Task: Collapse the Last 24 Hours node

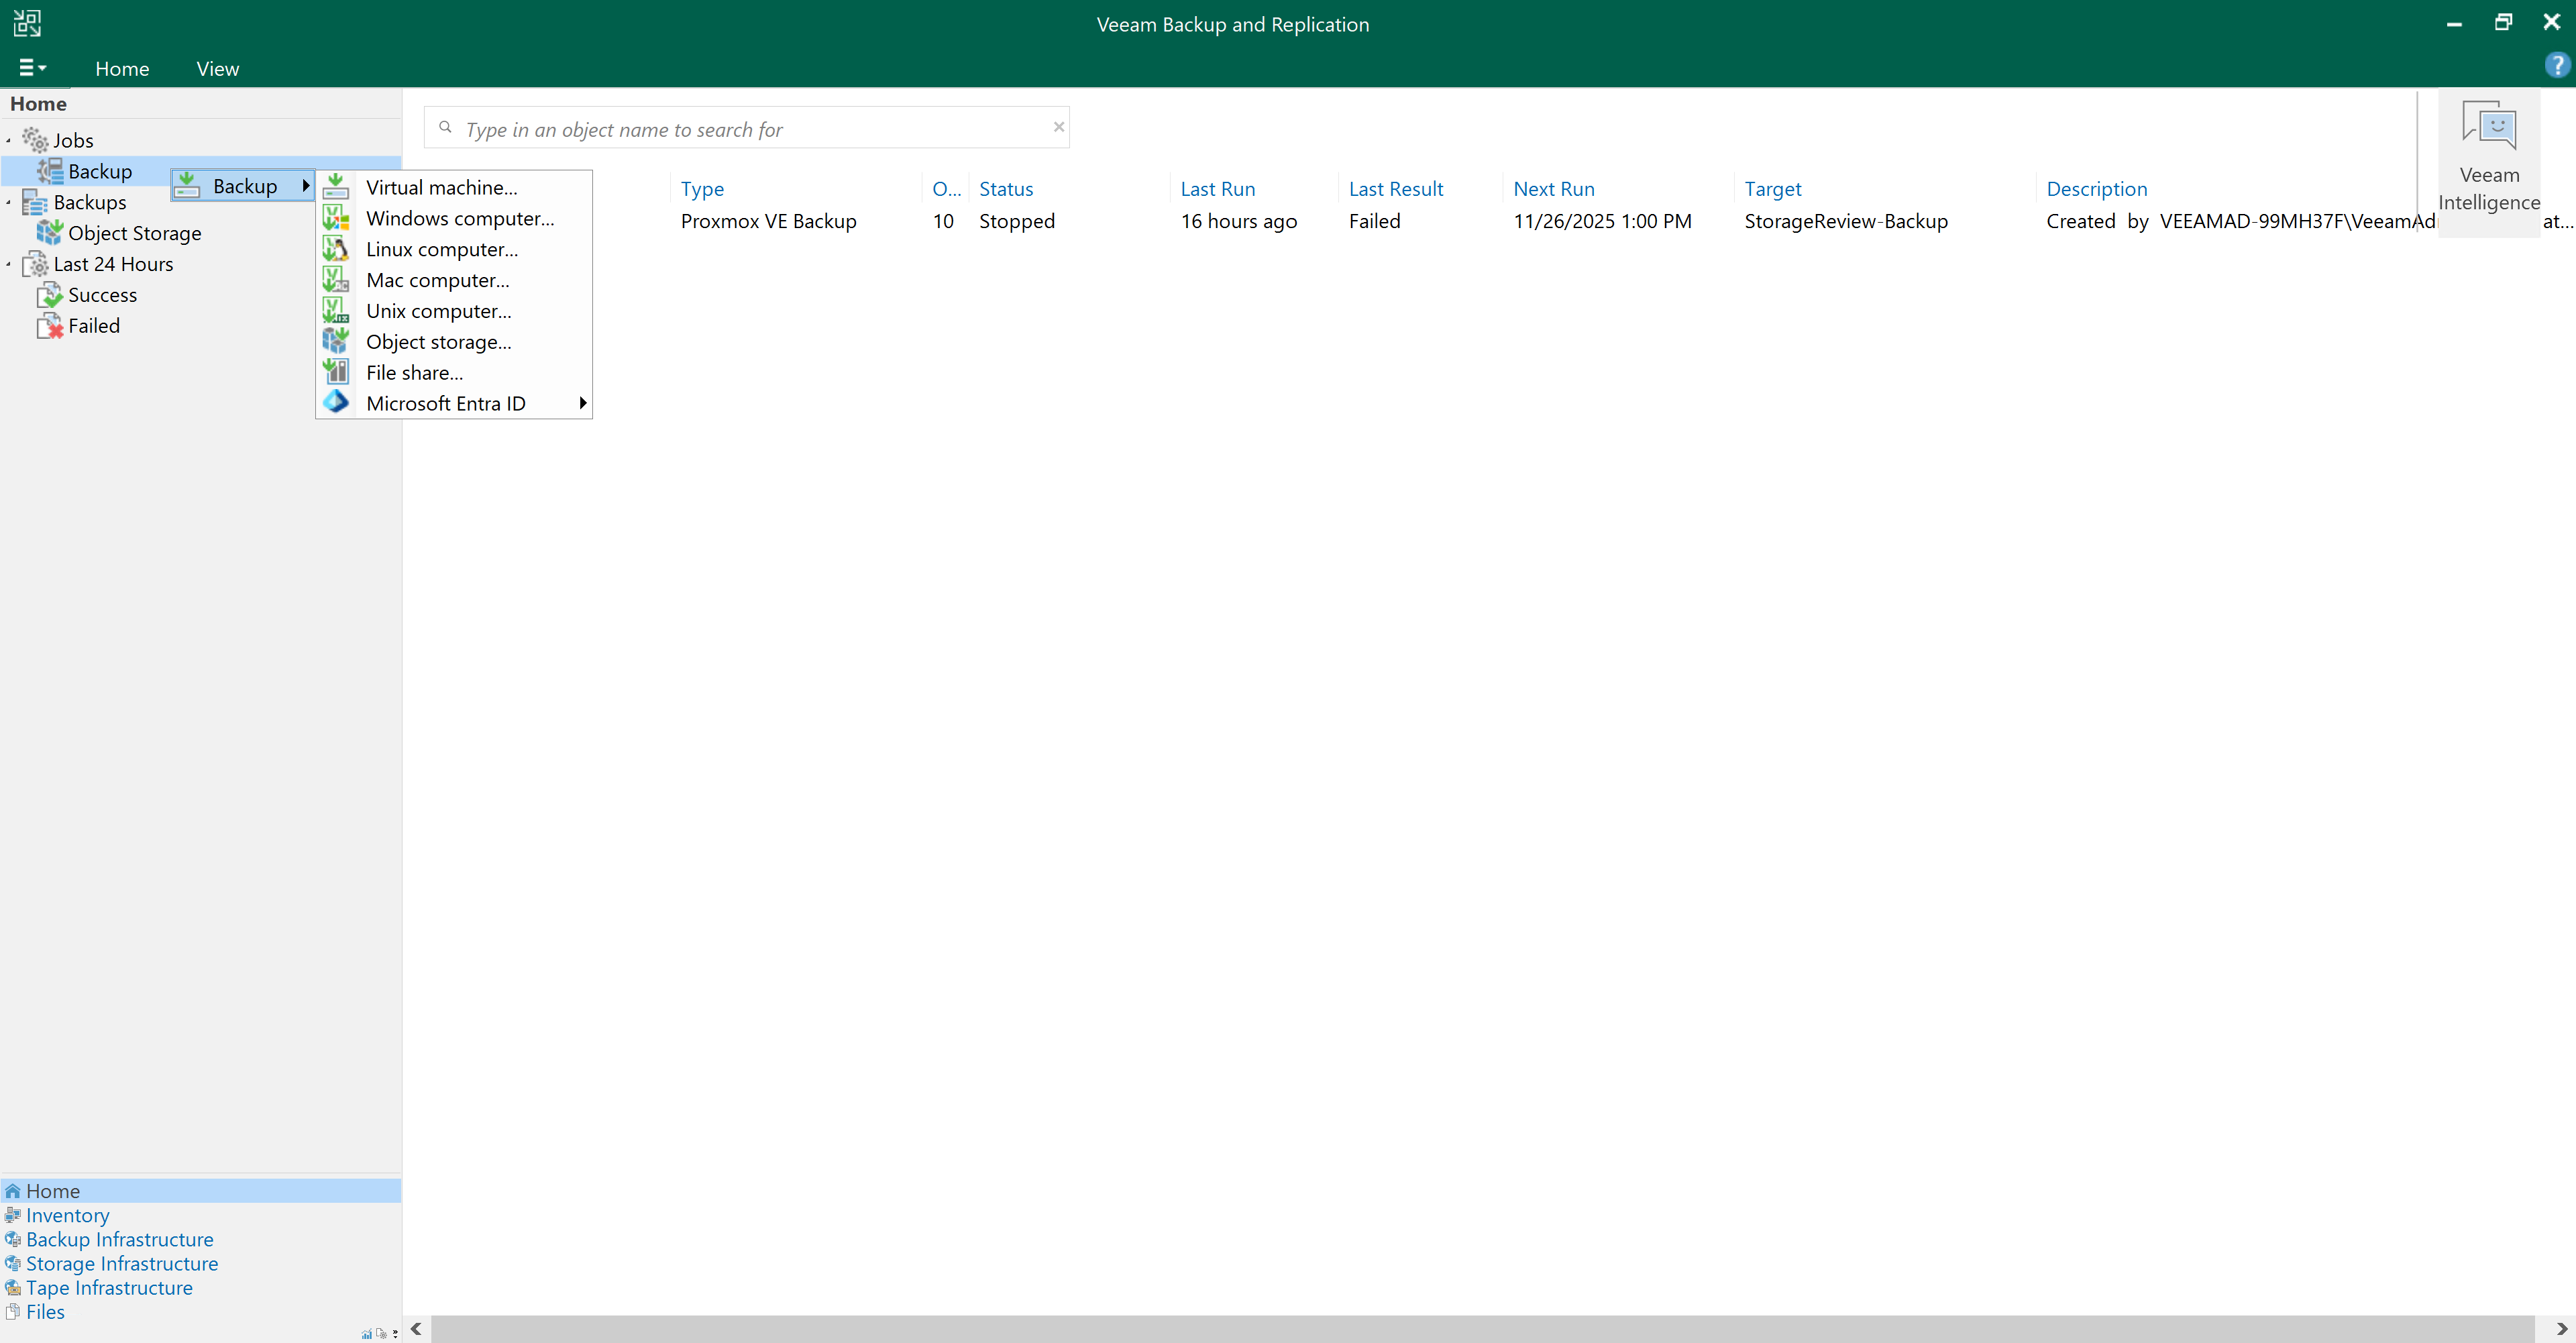Action: tap(9, 265)
